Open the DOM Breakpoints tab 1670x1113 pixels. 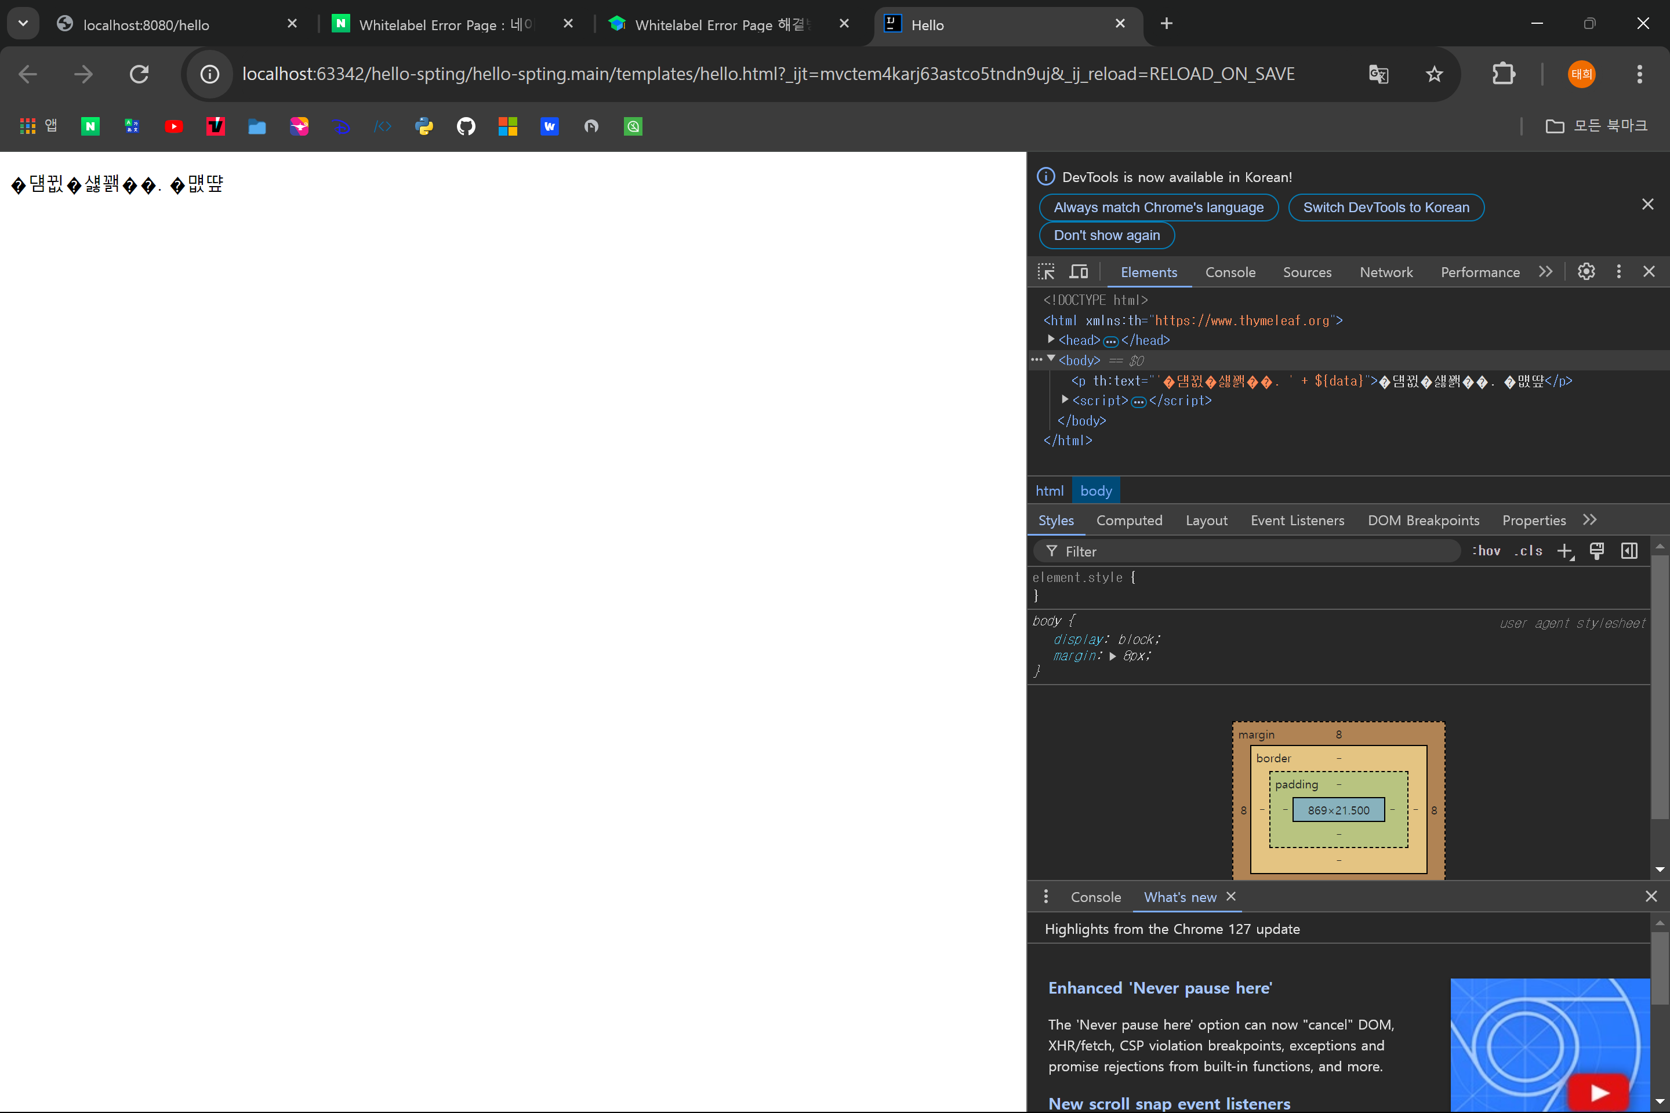pyautogui.click(x=1423, y=521)
